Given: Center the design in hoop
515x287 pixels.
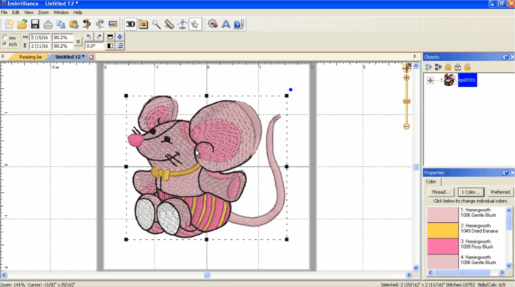Looking at the screenshot, I should tap(120, 37).
